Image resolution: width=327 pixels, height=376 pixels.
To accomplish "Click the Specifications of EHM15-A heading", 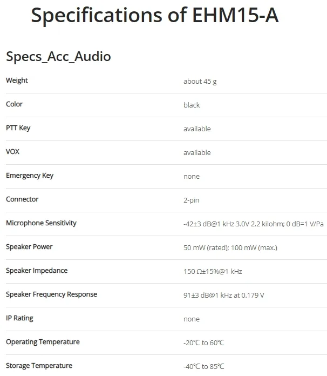I will click(155, 15).
